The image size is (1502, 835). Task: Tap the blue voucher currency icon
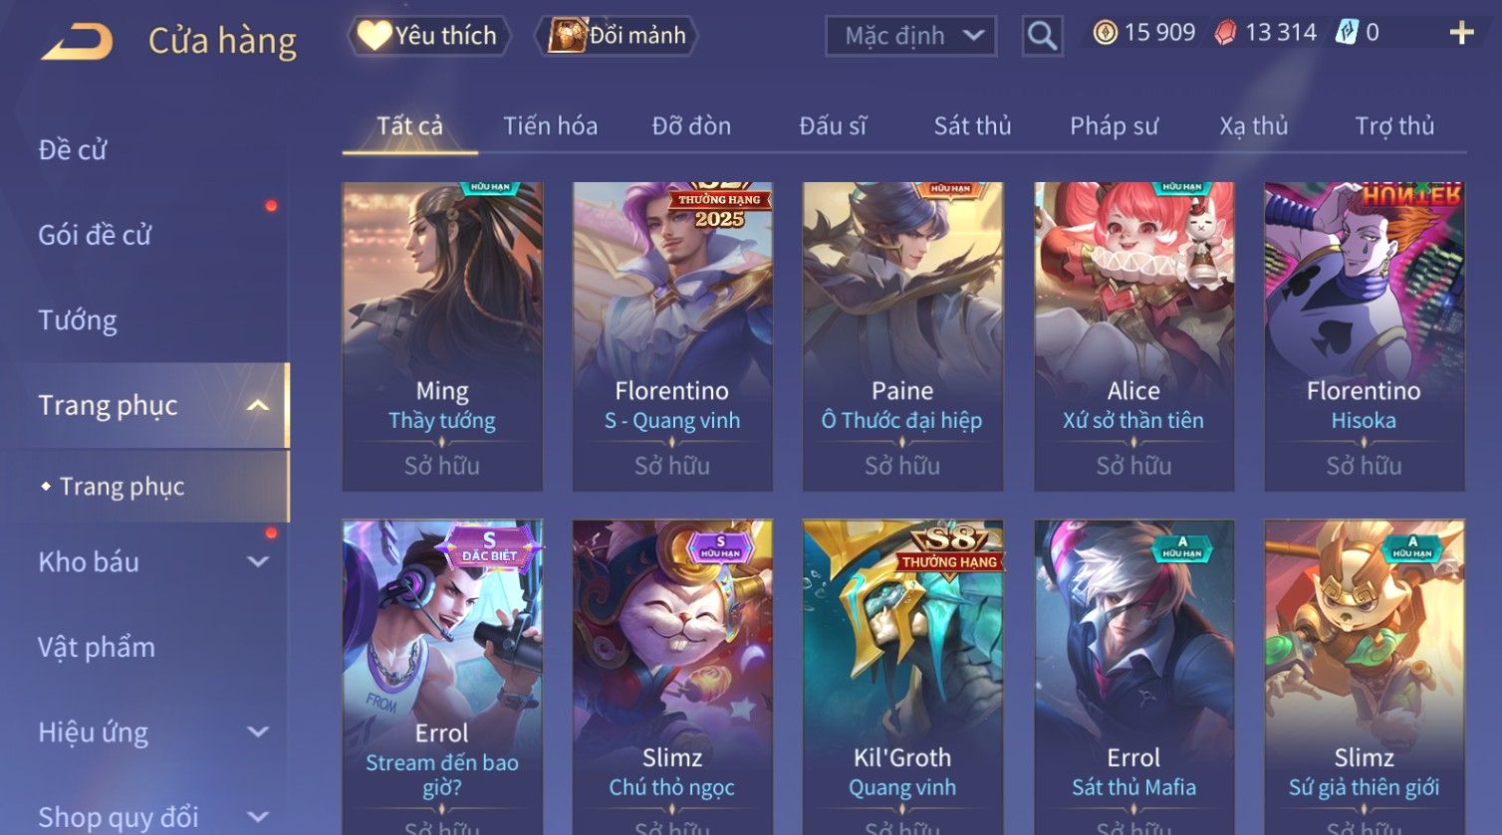pyautogui.click(x=1346, y=33)
